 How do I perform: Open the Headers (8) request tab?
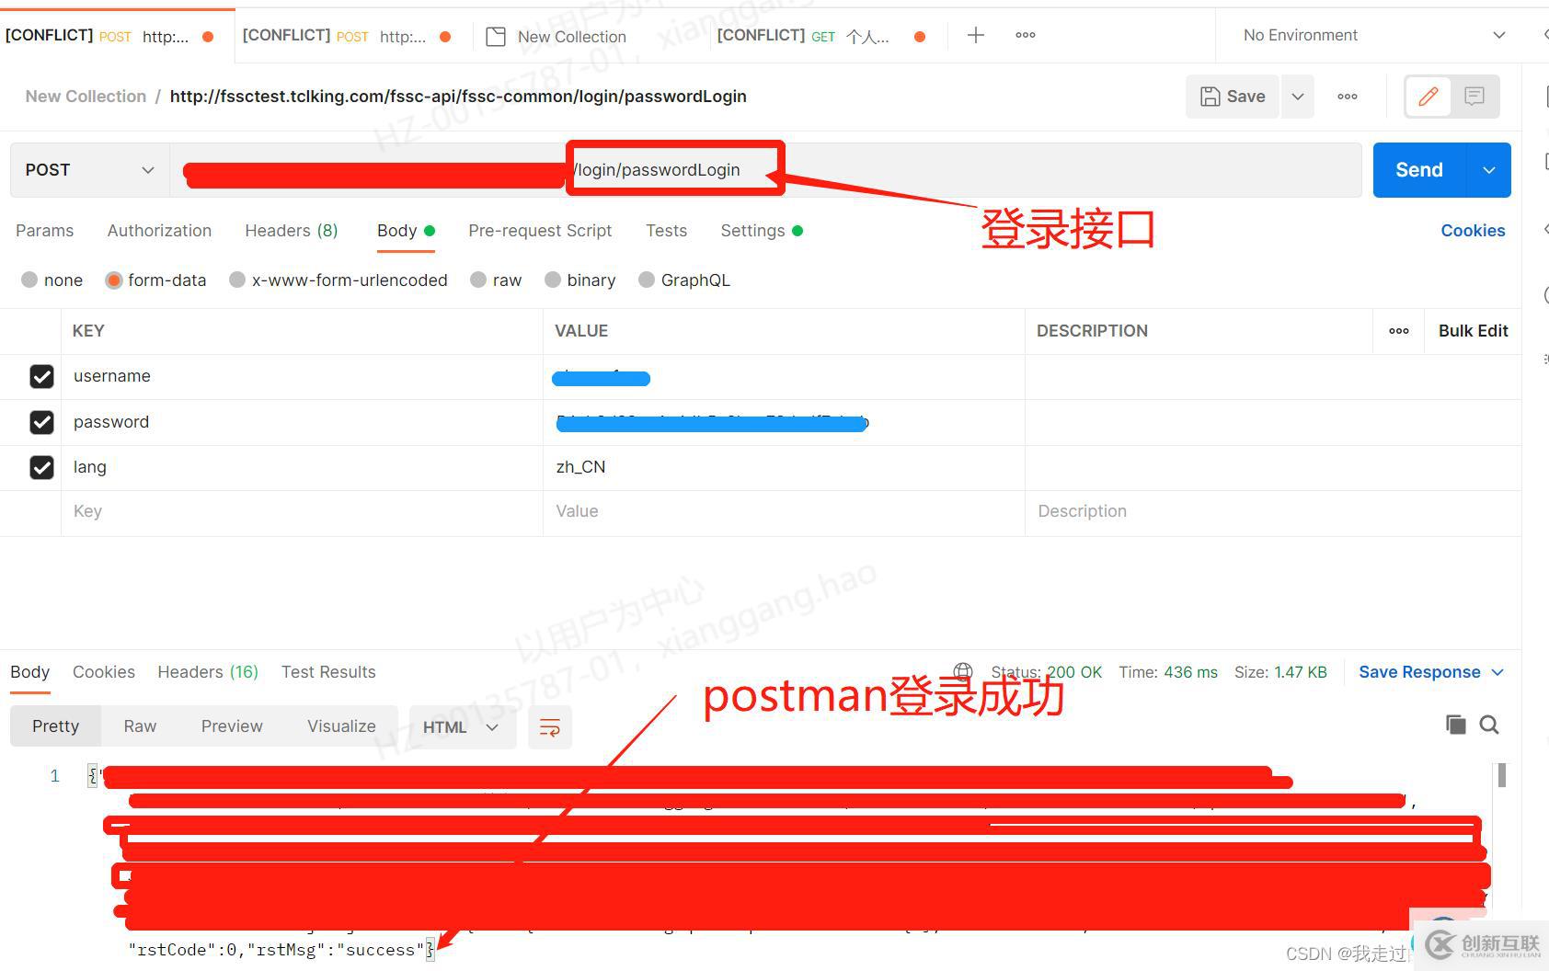click(x=292, y=231)
